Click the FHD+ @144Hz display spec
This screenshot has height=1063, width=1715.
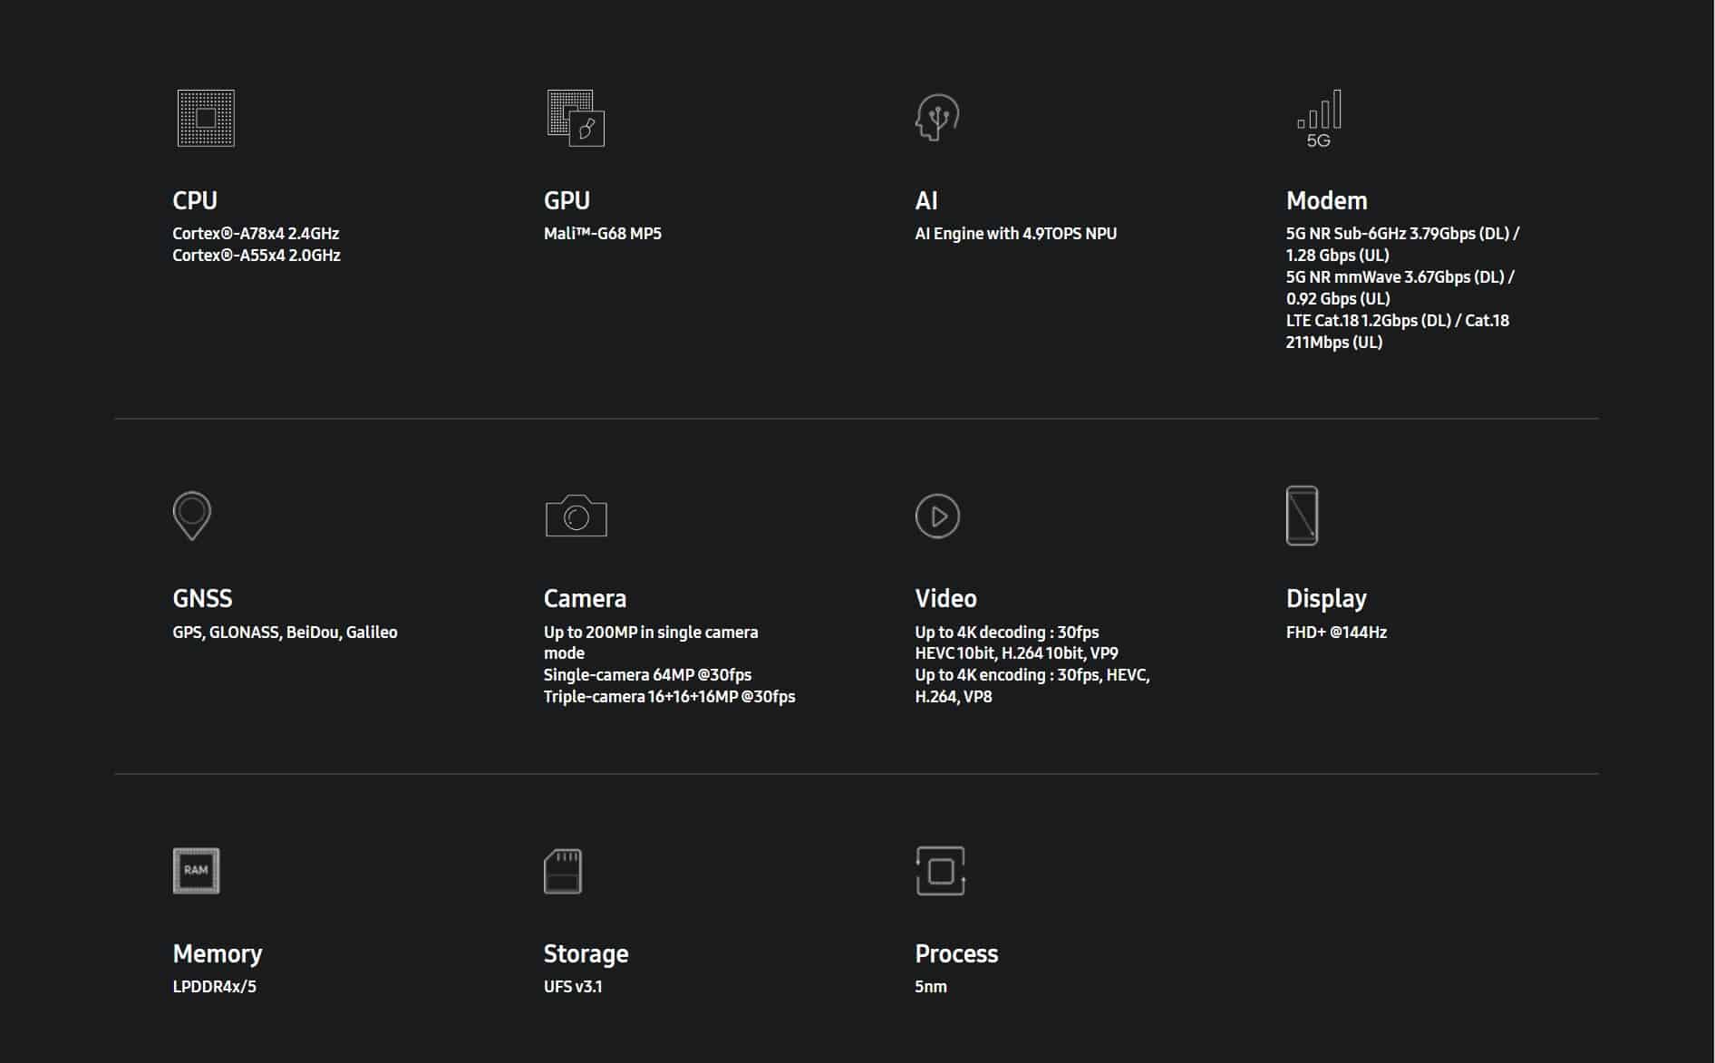1336,633
